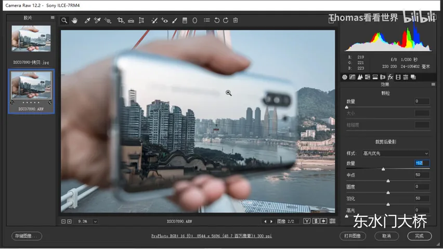This screenshot has width=443, height=249.
Task: Cycle before/after views with Y icon
Action: [x=307, y=222]
